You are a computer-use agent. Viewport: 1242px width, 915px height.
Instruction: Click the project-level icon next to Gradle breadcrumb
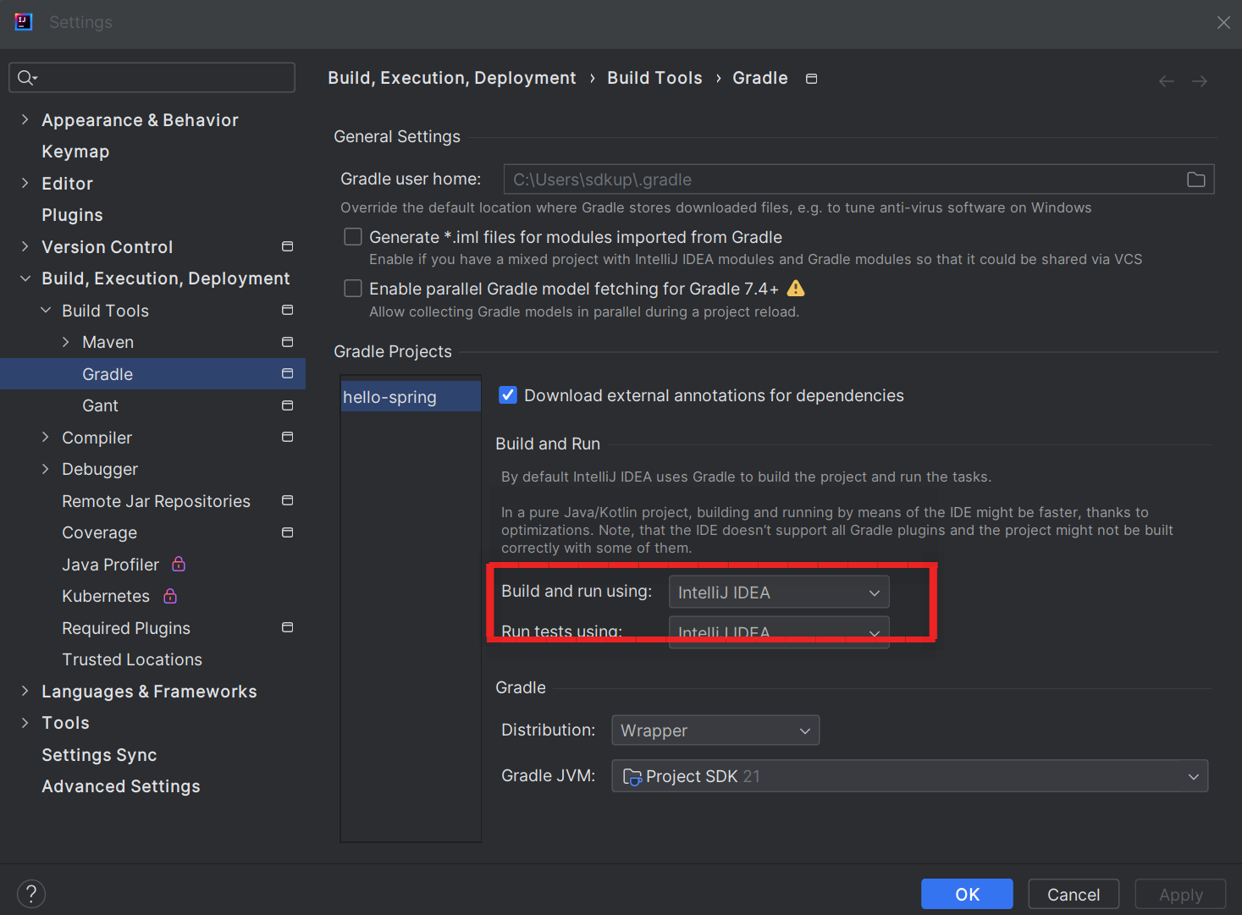coord(811,79)
